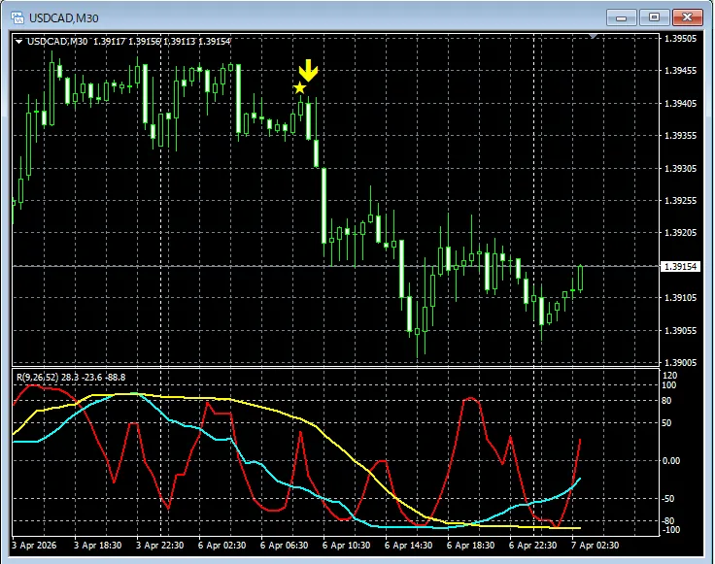Viewport: 715px width, 564px height.
Task: Click the 1.39105 price scale label
Action: click(680, 297)
